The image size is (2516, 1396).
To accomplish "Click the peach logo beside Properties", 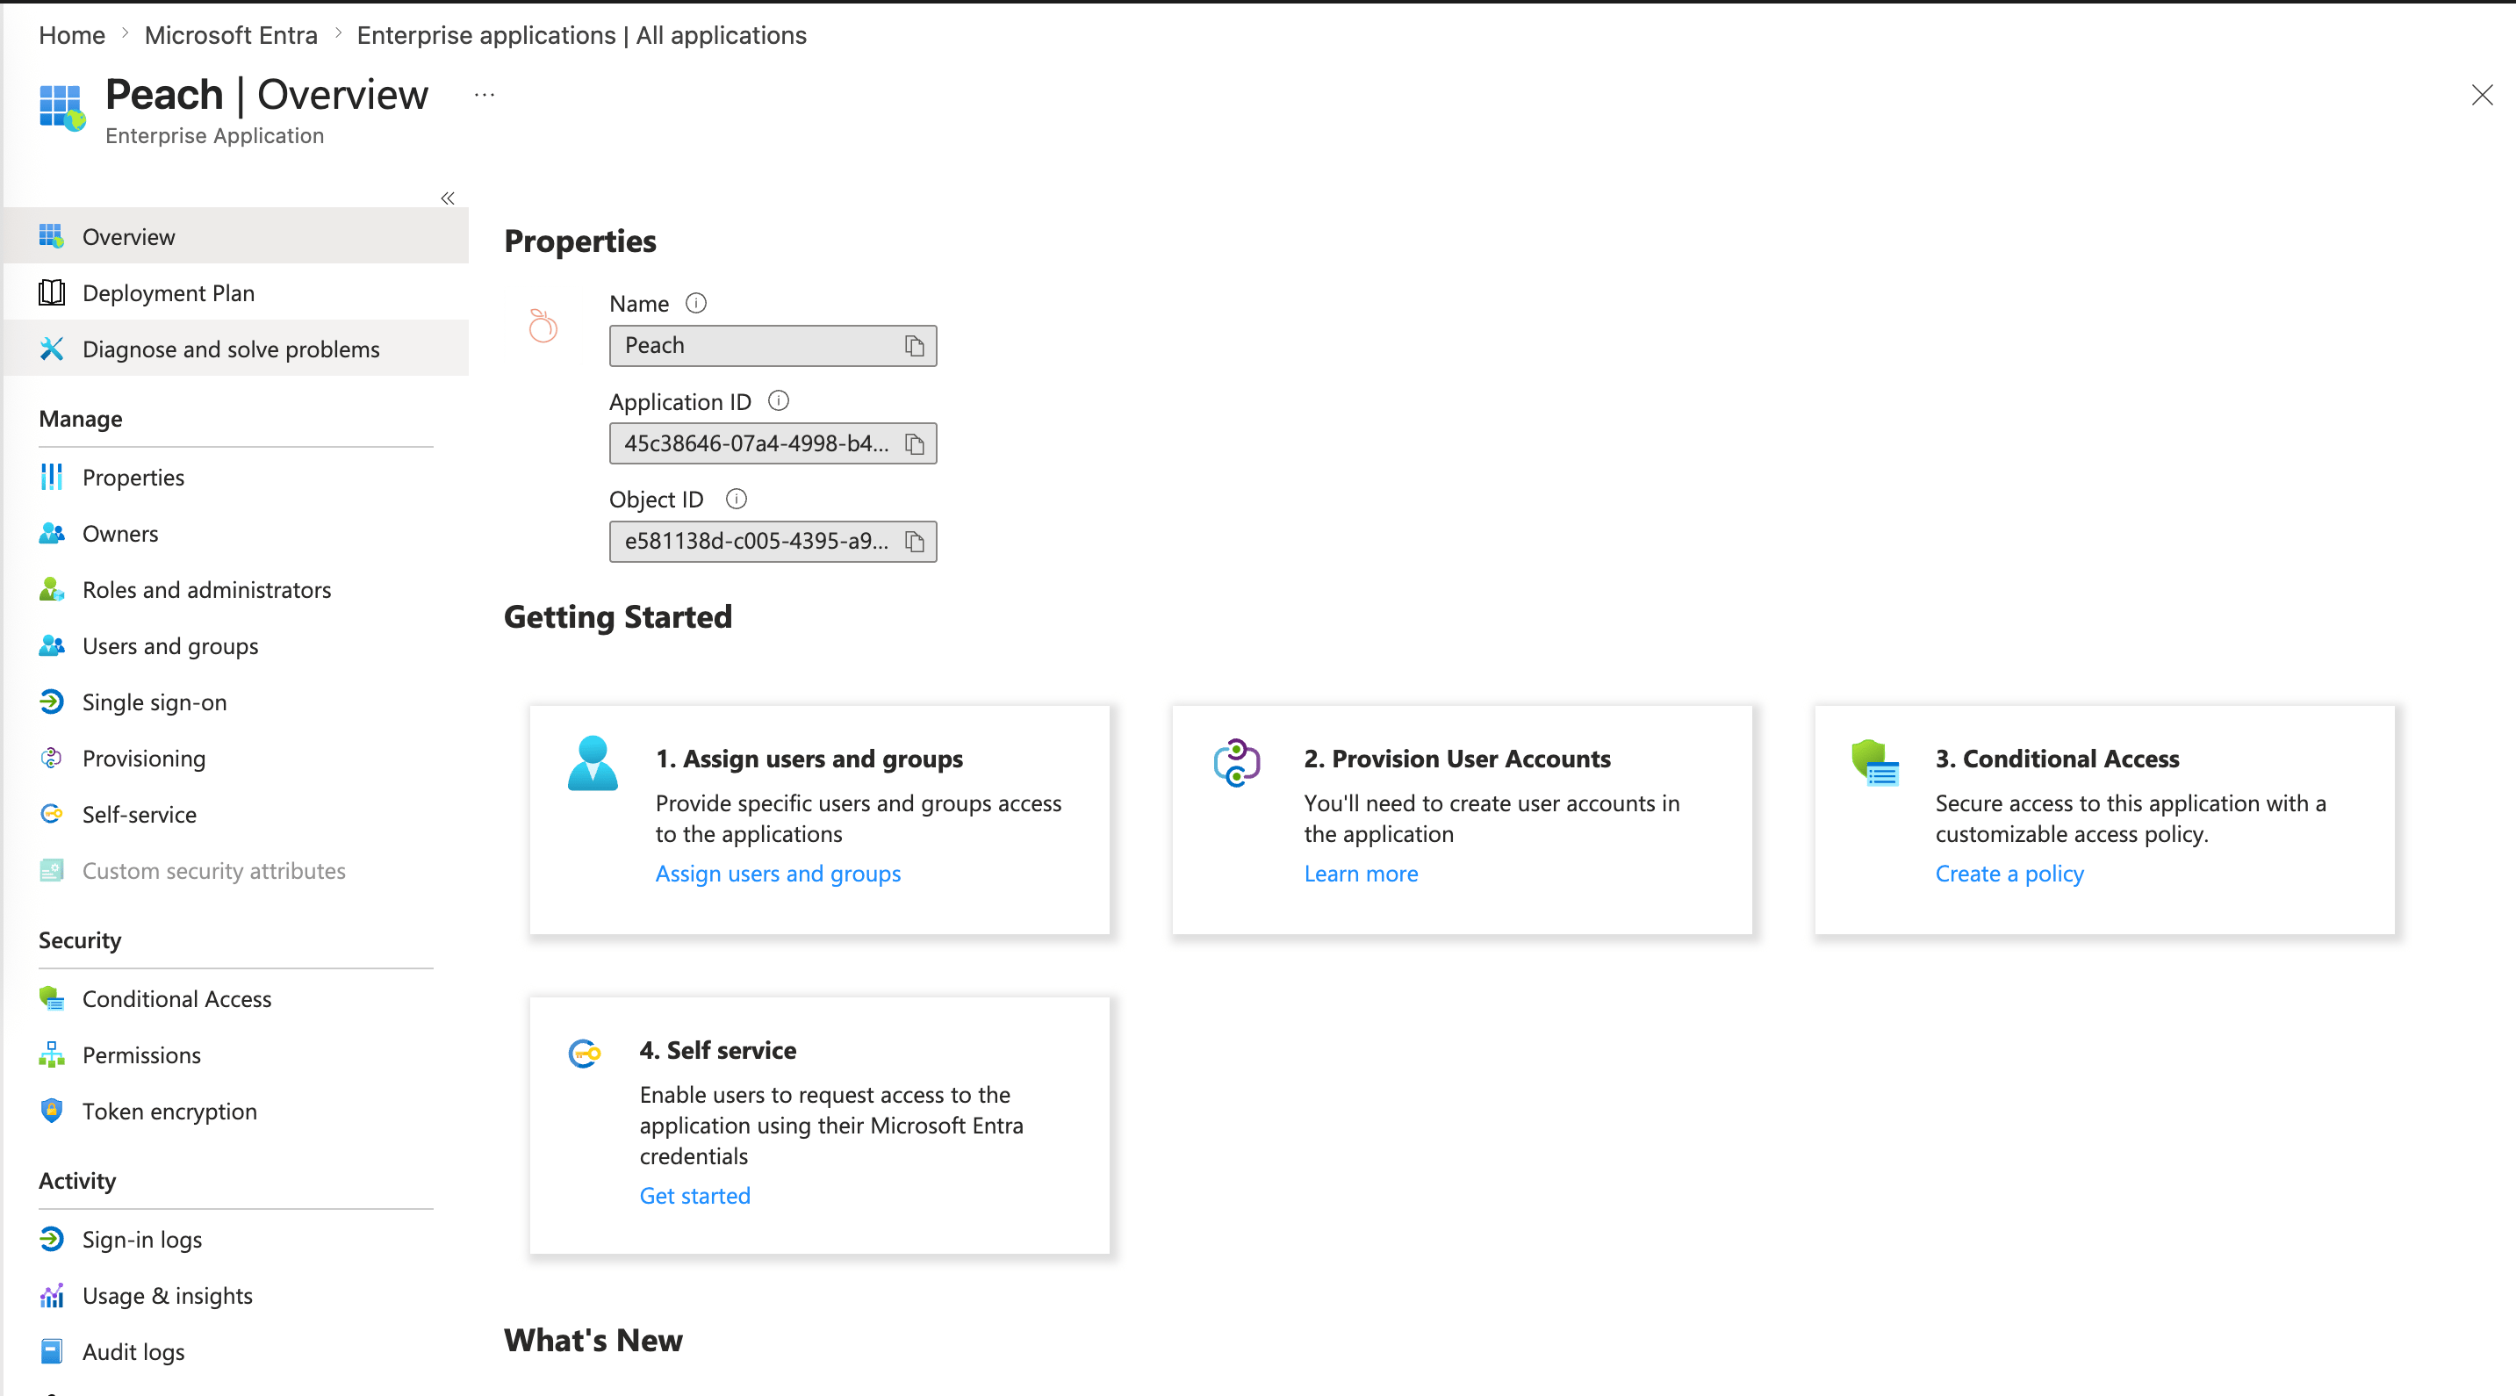I will [x=543, y=326].
